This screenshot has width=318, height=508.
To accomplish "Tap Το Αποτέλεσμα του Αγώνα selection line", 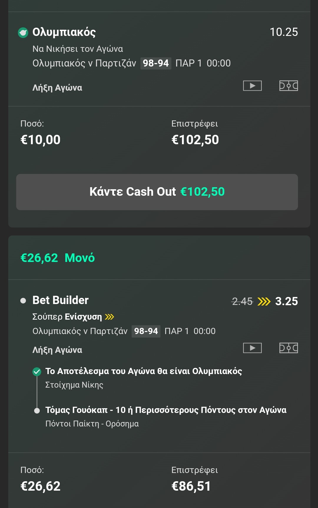I will pos(144,371).
